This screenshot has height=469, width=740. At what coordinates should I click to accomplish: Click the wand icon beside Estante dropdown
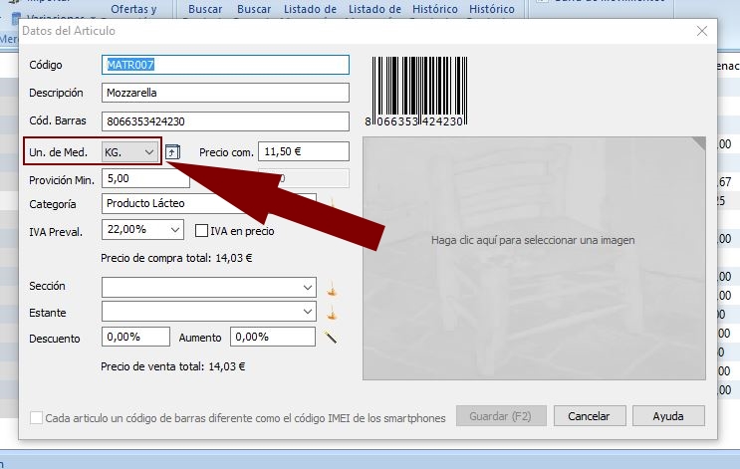pyautogui.click(x=332, y=312)
